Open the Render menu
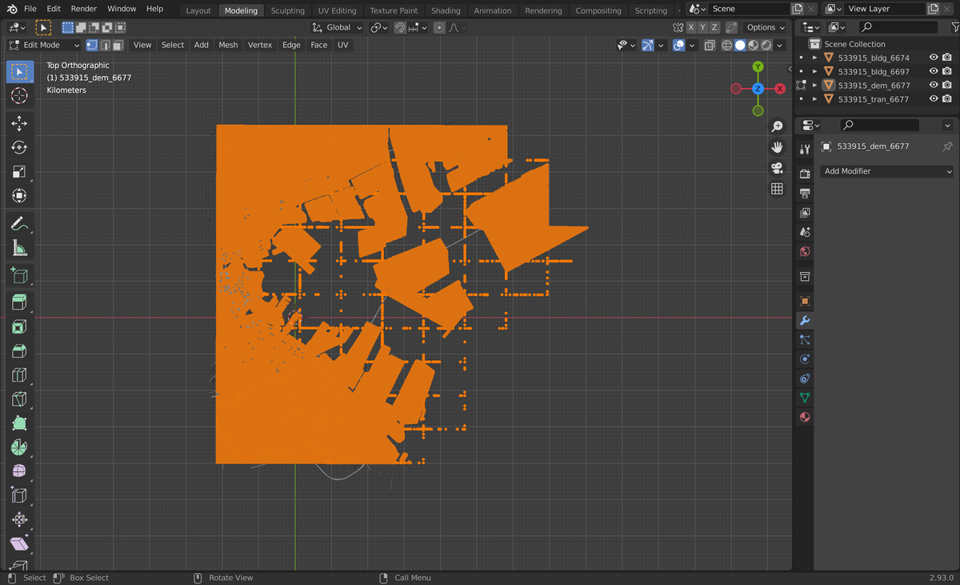 click(83, 9)
